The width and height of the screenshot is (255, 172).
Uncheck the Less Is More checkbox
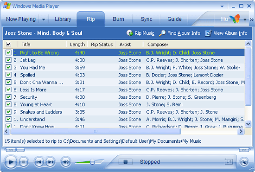click(x=8, y=89)
